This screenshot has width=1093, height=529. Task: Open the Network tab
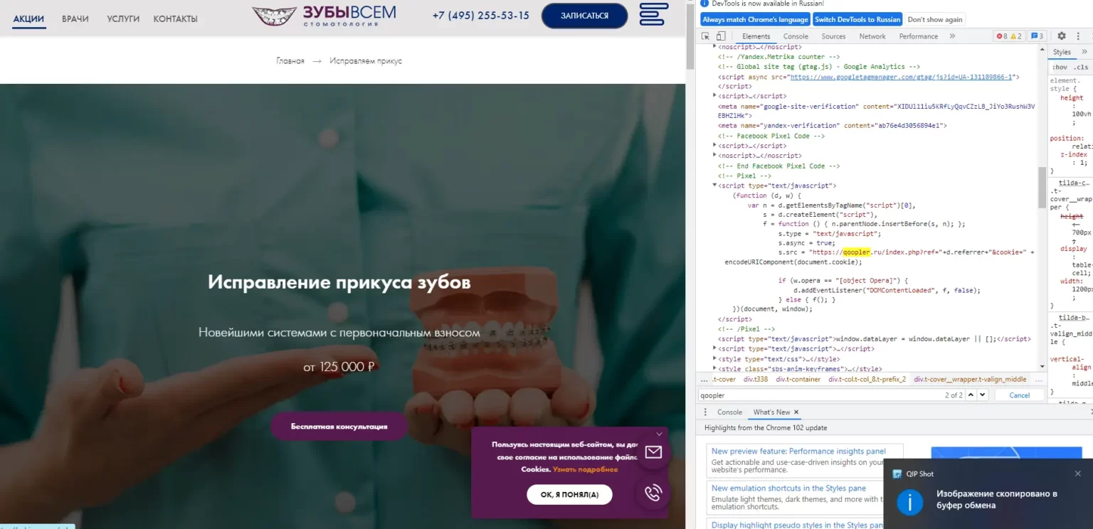point(872,36)
